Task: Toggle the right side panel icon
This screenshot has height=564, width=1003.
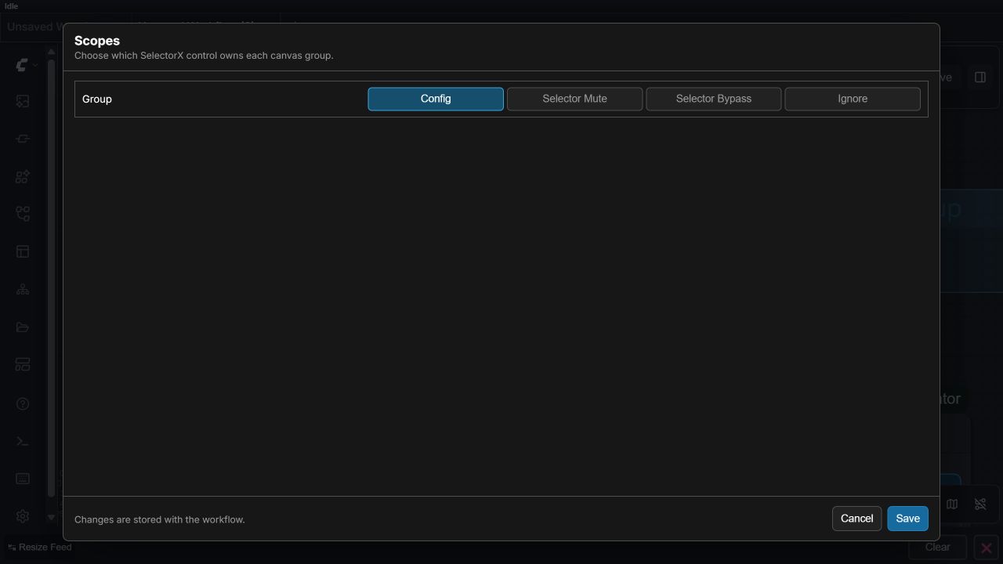Action: click(x=980, y=77)
